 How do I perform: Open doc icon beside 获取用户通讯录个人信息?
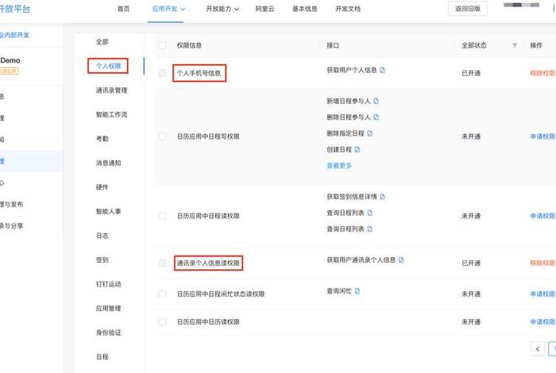tap(401, 260)
